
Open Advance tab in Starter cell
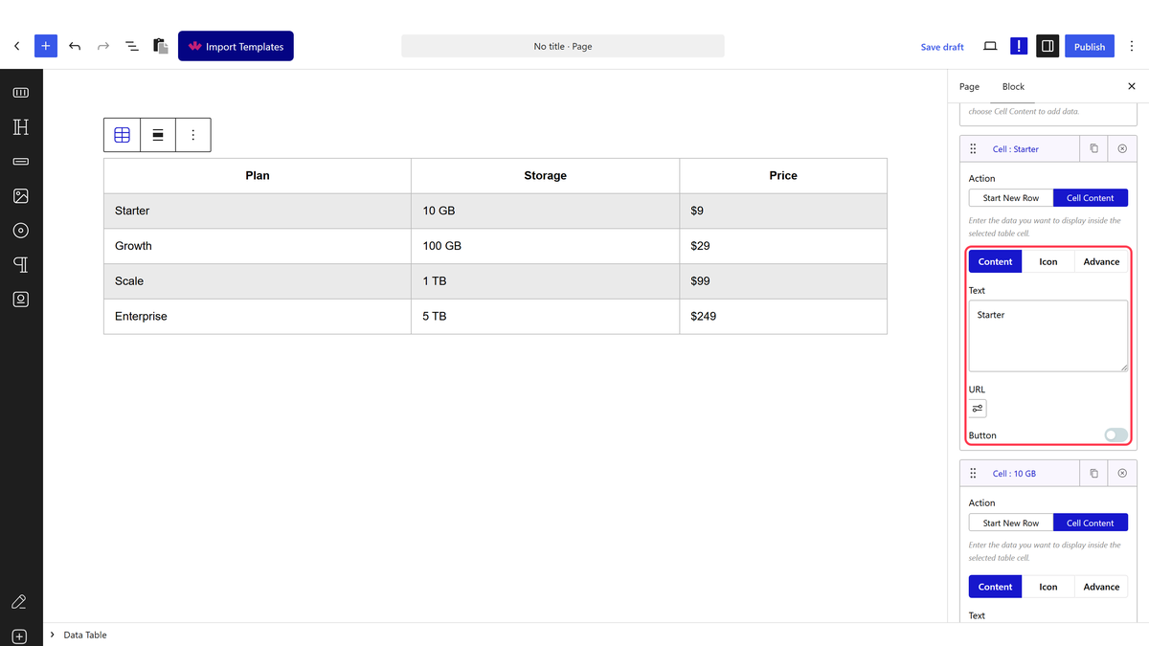pyautogui.click(x=1101, y=261)
